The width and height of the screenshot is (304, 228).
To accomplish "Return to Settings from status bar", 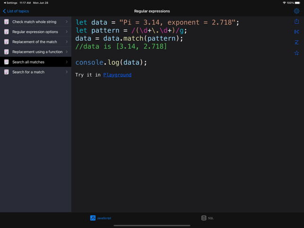I will tap(9, 3).
